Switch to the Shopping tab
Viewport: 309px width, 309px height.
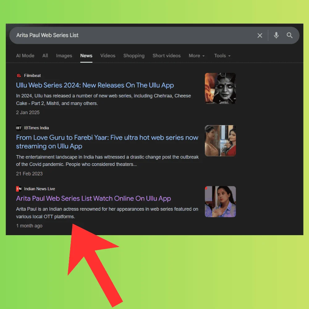(134, 56)
